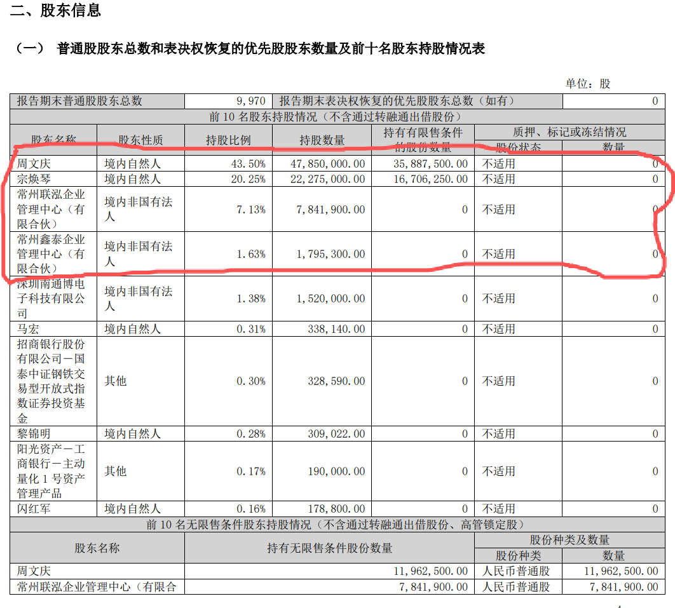Click the 单位：股 unit label

pyautogui.click(x=588, y=84)
